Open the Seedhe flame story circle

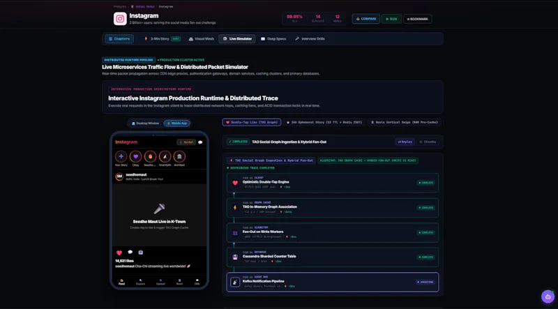(150, 156)
